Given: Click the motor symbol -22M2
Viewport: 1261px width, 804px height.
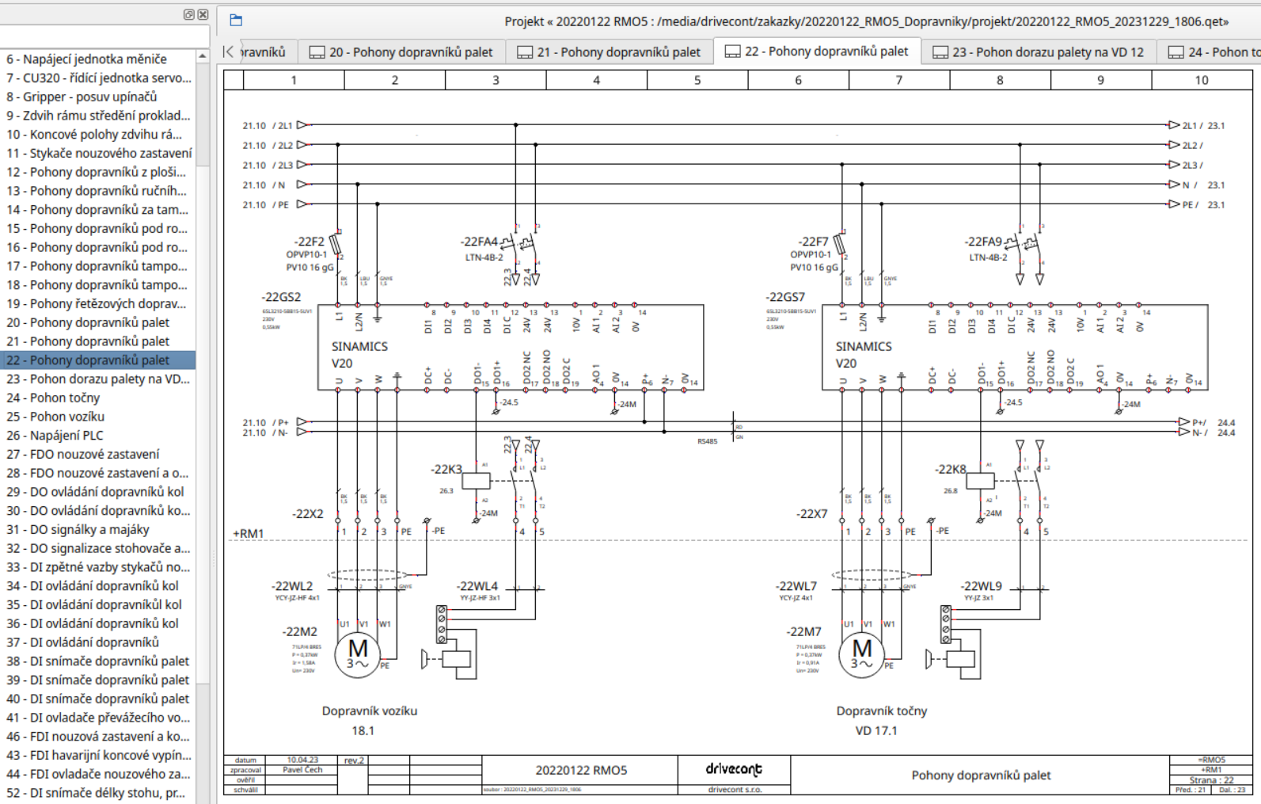Looking at the screenshot, I should point(358,654).
